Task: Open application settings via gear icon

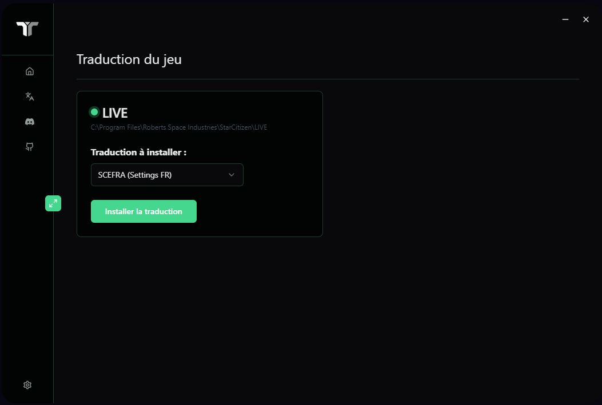Action: pos(27,385)
